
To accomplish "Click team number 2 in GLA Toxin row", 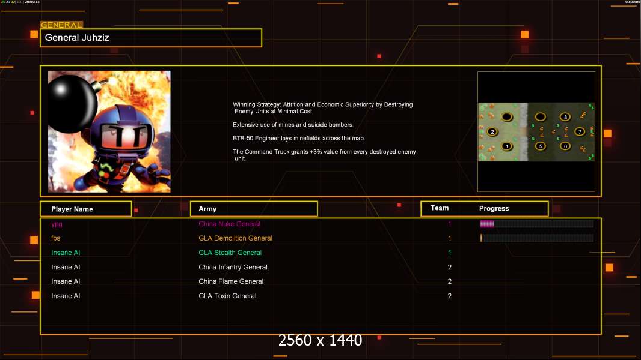I will tap(450, 296).
